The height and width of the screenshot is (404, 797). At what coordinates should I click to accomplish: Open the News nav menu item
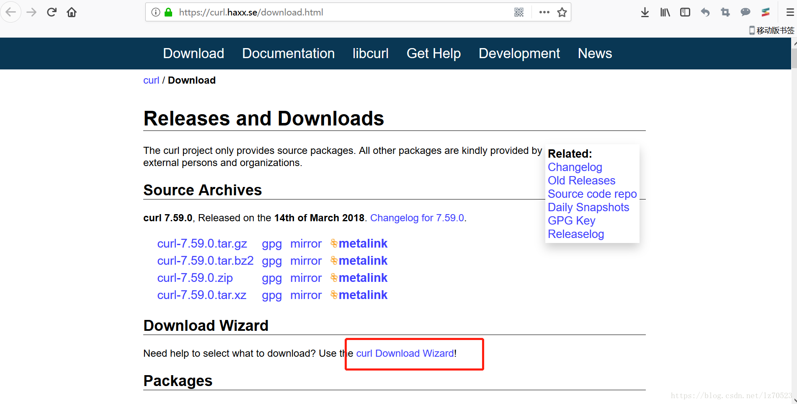tap(595, 54)
